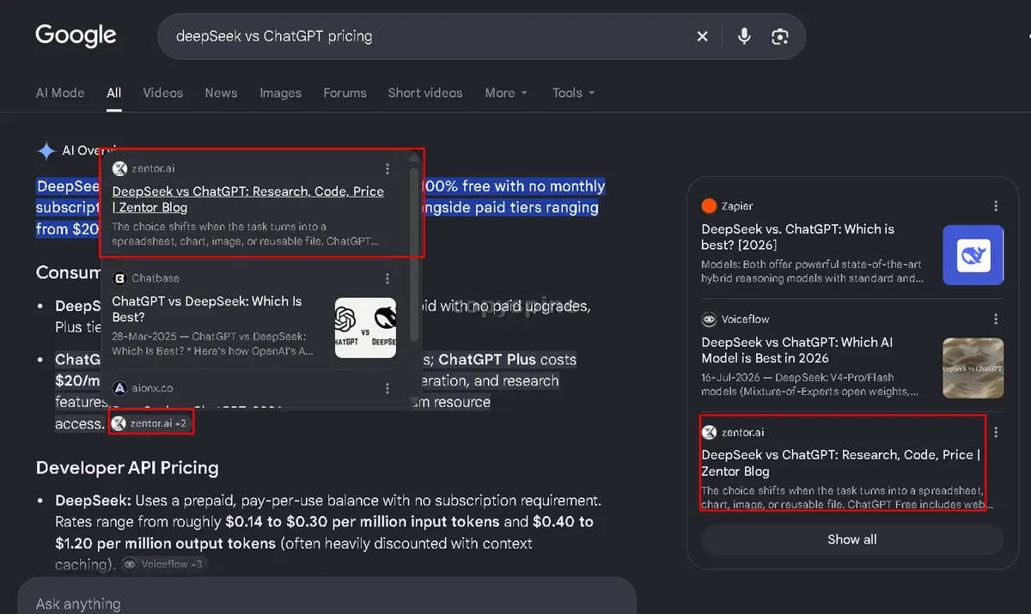Click the Show all button

pos(852,539)
